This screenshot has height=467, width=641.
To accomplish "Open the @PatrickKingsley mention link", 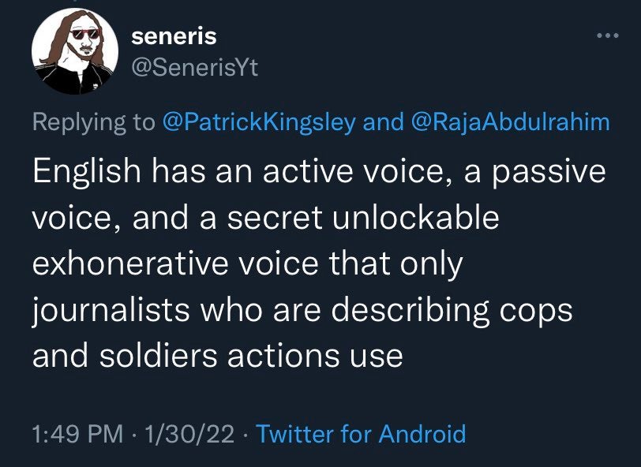I will coord(259,122).
